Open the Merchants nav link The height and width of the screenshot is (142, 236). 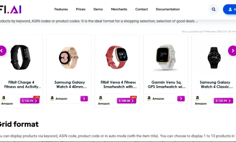point(119,9)
